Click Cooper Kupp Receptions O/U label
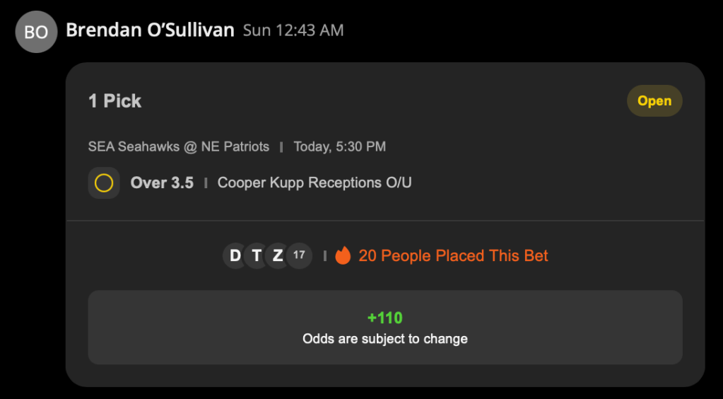The width and height of the screenshot is (723, 399). tap(315, 183)
